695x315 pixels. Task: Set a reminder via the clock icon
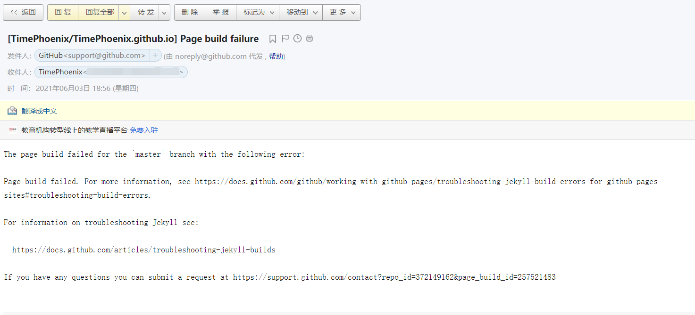coord(297,39)
